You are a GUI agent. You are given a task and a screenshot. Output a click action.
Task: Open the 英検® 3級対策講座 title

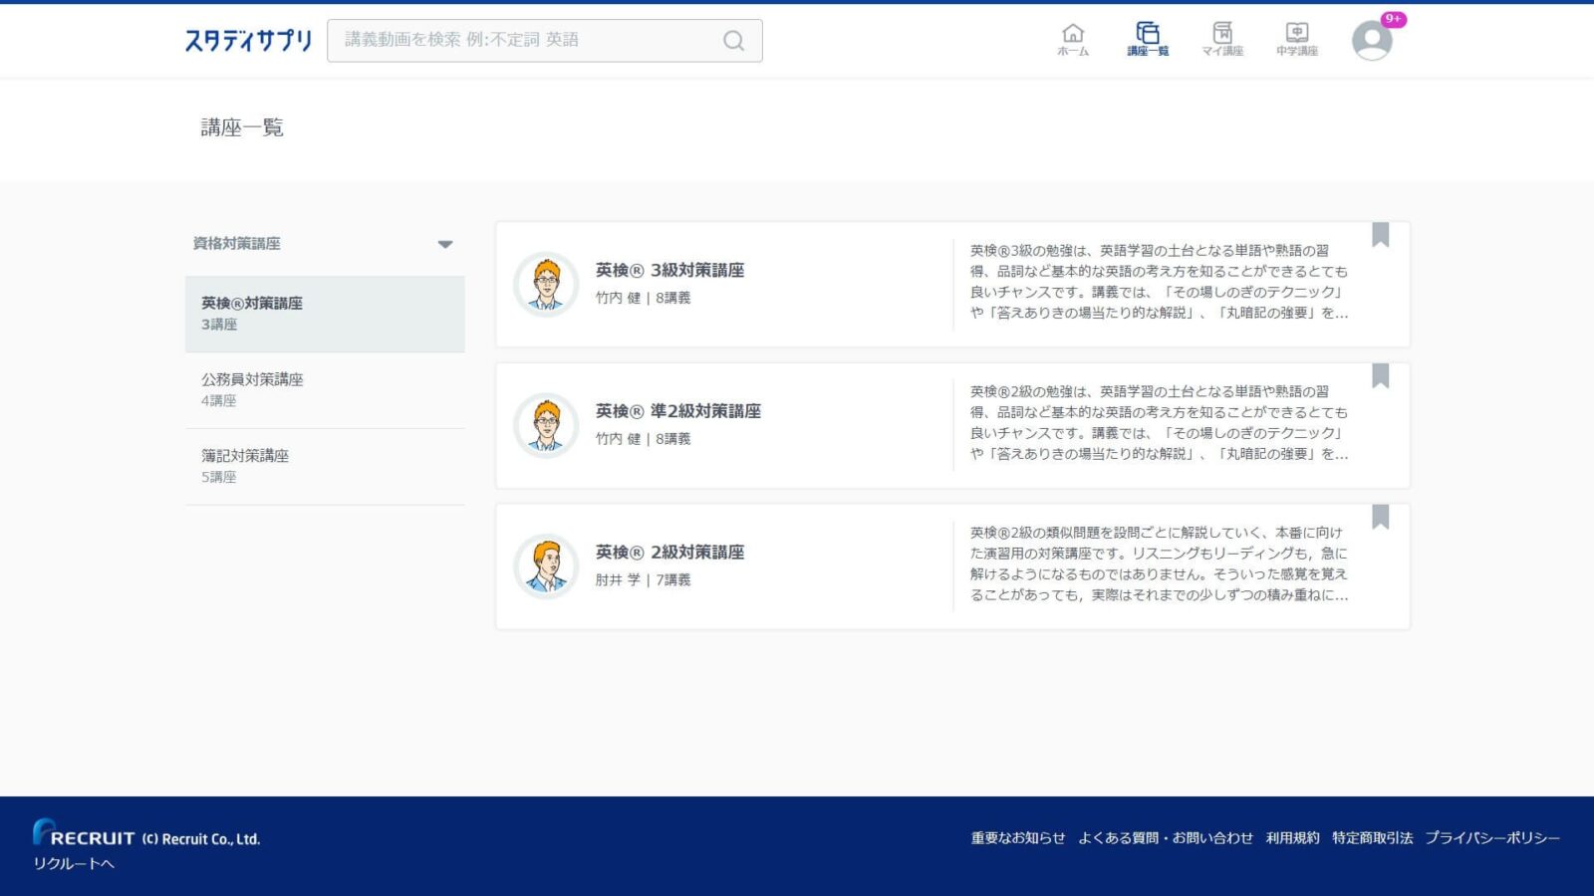(x=669, y=270)
